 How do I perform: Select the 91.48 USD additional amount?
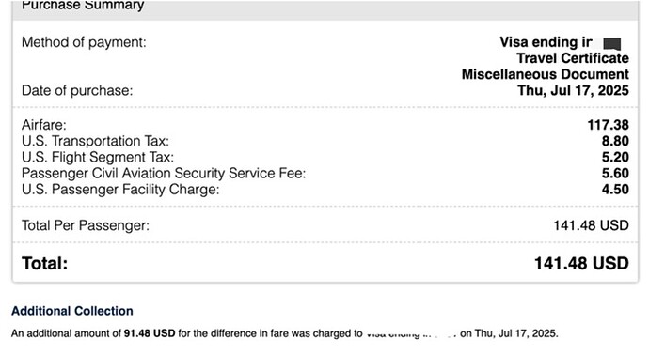[150, 333]
